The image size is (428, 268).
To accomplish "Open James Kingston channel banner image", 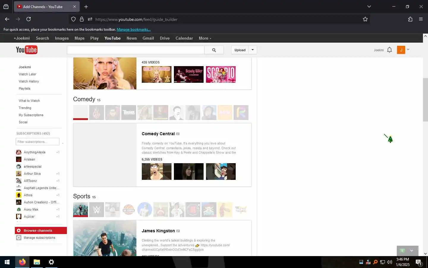I will point(105,238).
